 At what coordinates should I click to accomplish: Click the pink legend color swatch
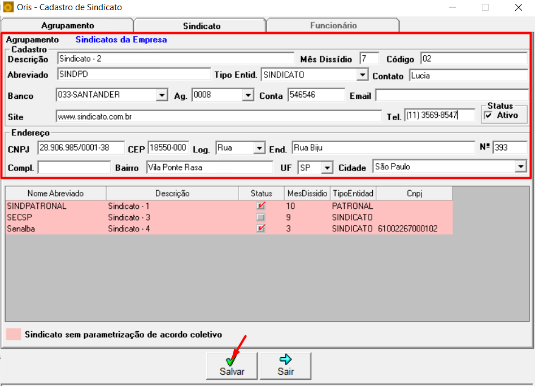point(14,334)
